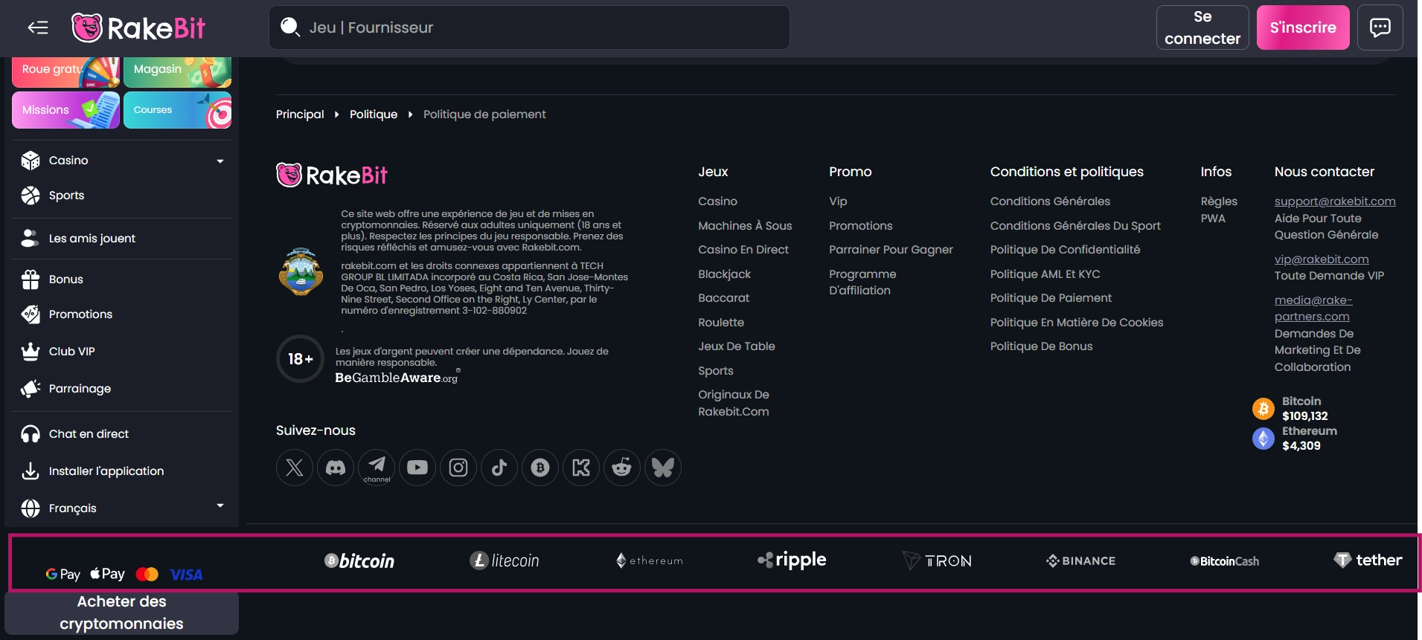Open the Français language dropdown
1422x640 pixels.
tap(123, 508)
